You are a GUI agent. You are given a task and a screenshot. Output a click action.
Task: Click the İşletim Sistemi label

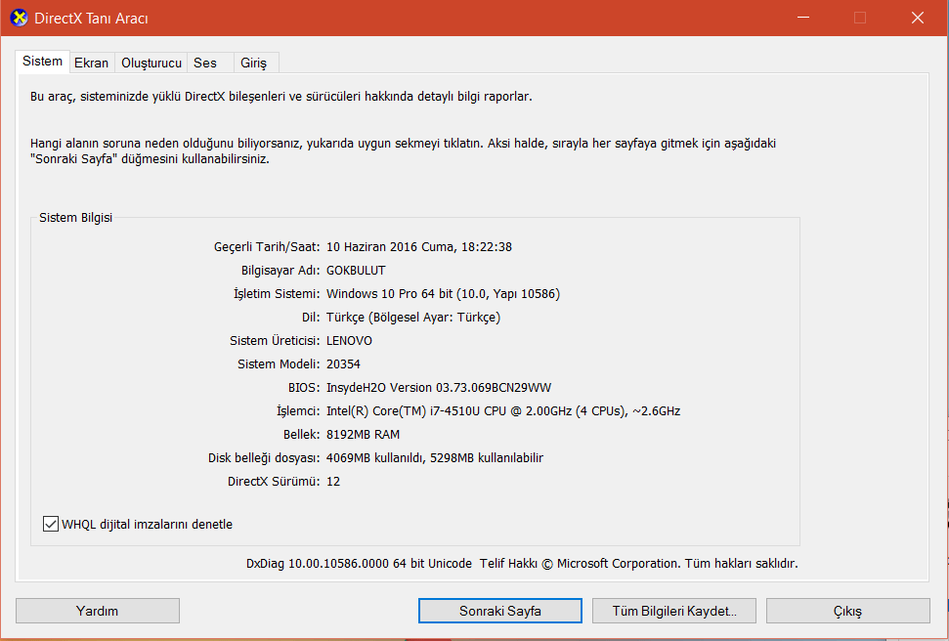coord(278,294)
